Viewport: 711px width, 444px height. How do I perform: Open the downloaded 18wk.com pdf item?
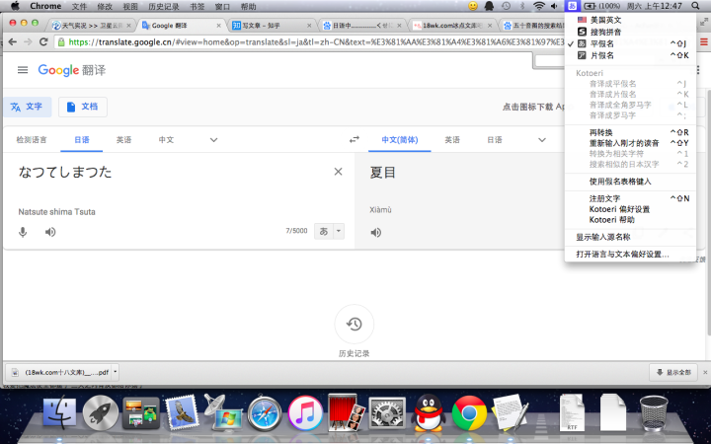59,372
